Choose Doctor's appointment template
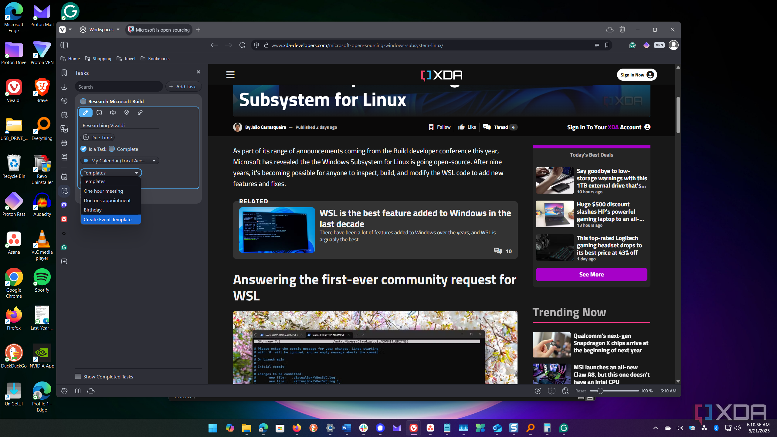The height and width of the screenshot is (437, 777). tap(110, 200)
